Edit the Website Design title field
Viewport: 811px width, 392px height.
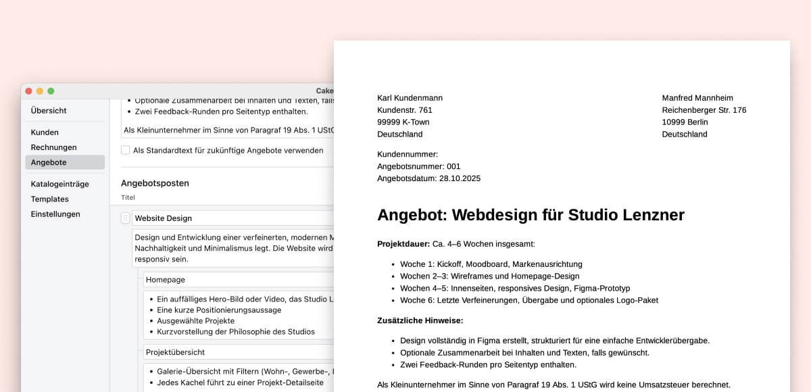(189, 218)
